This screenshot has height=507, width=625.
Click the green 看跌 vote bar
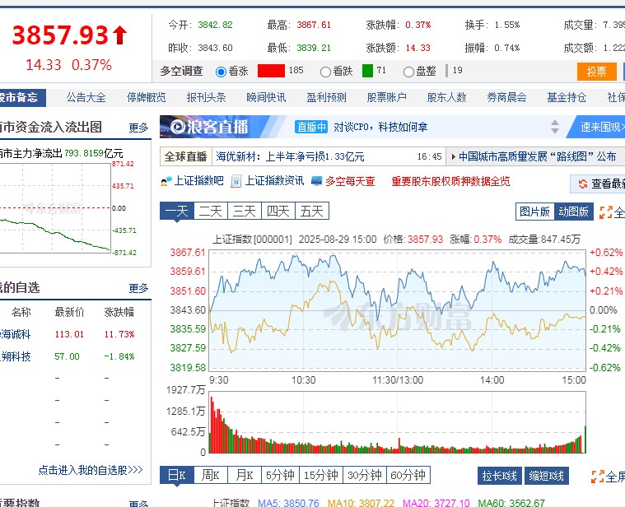[x=367, y=71]
